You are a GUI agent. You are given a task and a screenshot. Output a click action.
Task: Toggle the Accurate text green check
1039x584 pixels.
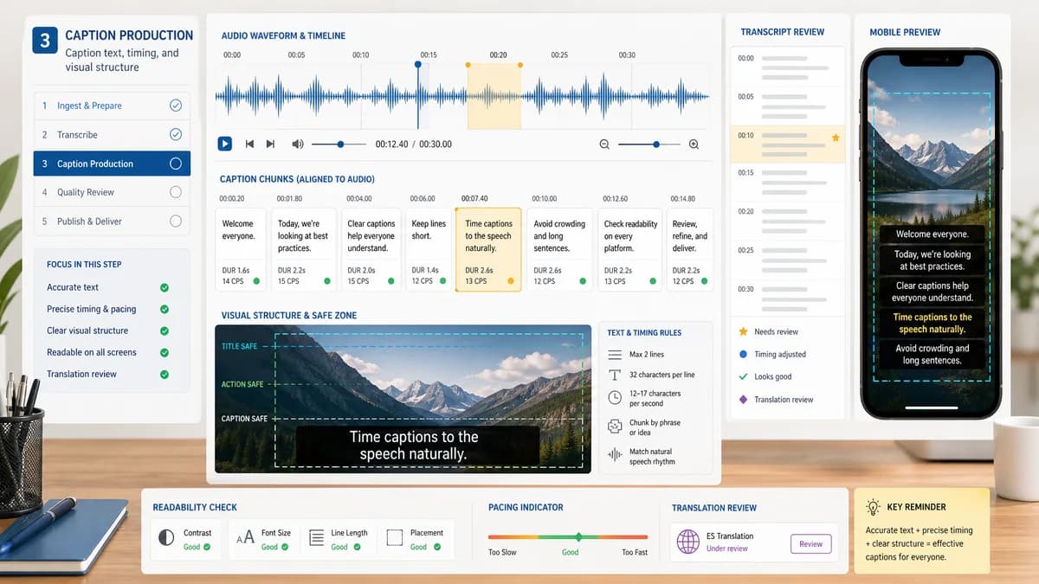(165, 287)
